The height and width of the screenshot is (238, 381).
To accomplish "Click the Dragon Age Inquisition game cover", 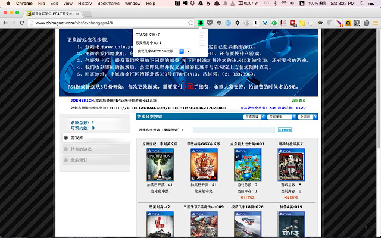I will [x=160, y=165].
